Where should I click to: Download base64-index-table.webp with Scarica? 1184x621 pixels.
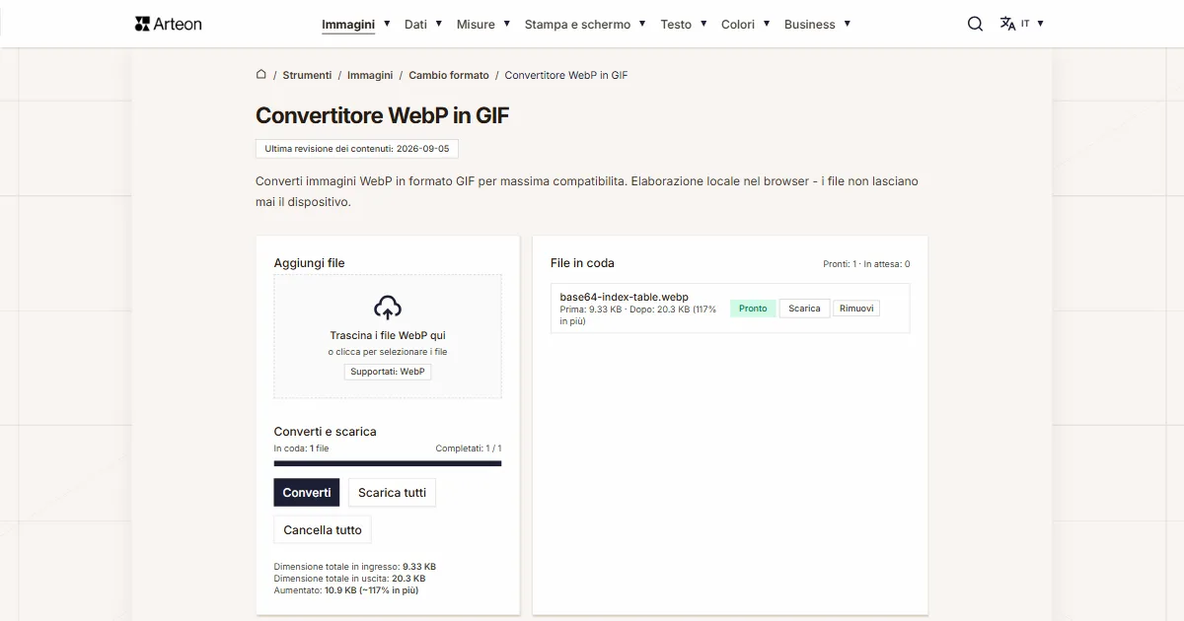click(804, 309)
